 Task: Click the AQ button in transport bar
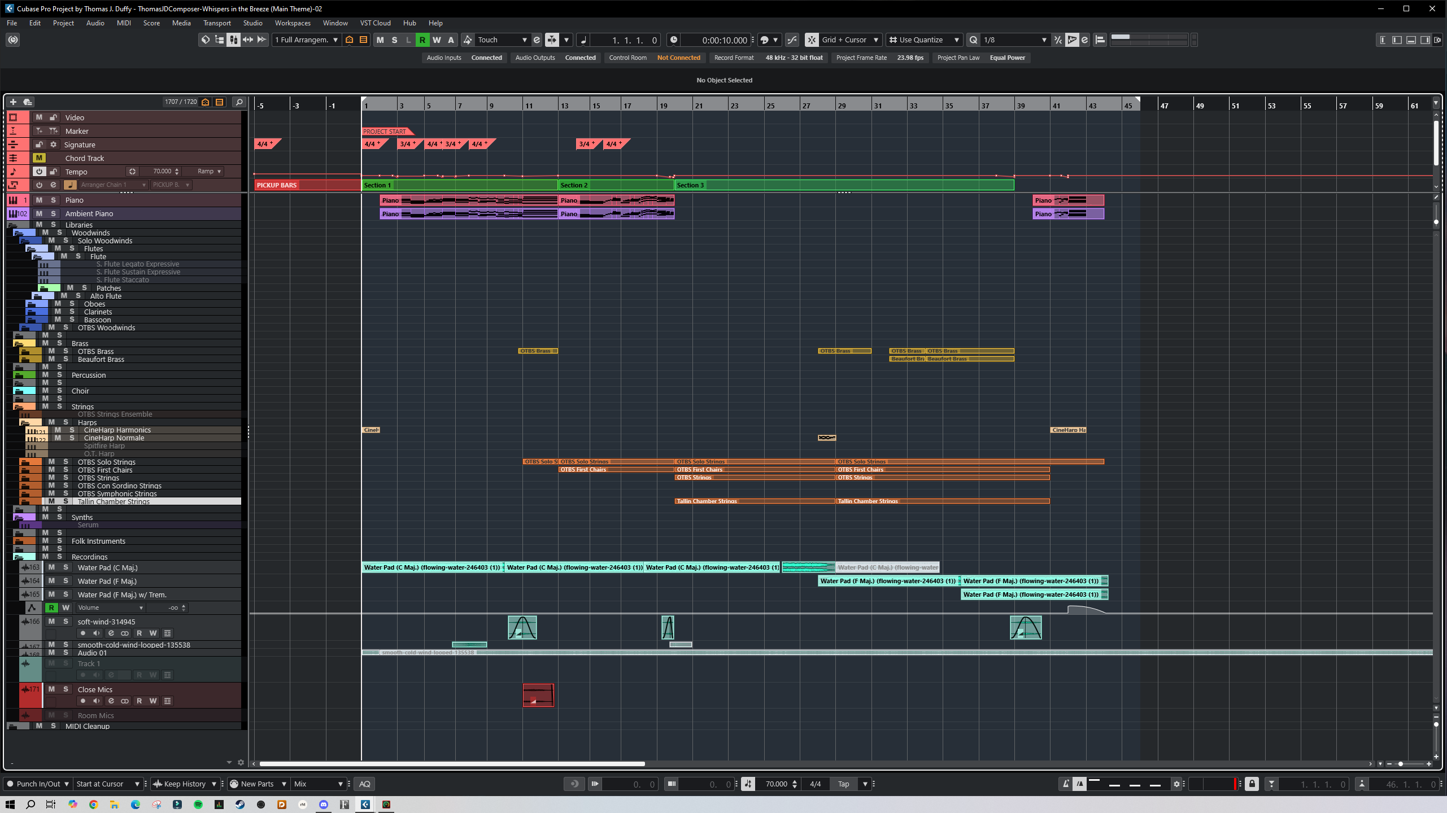(365, 784)
